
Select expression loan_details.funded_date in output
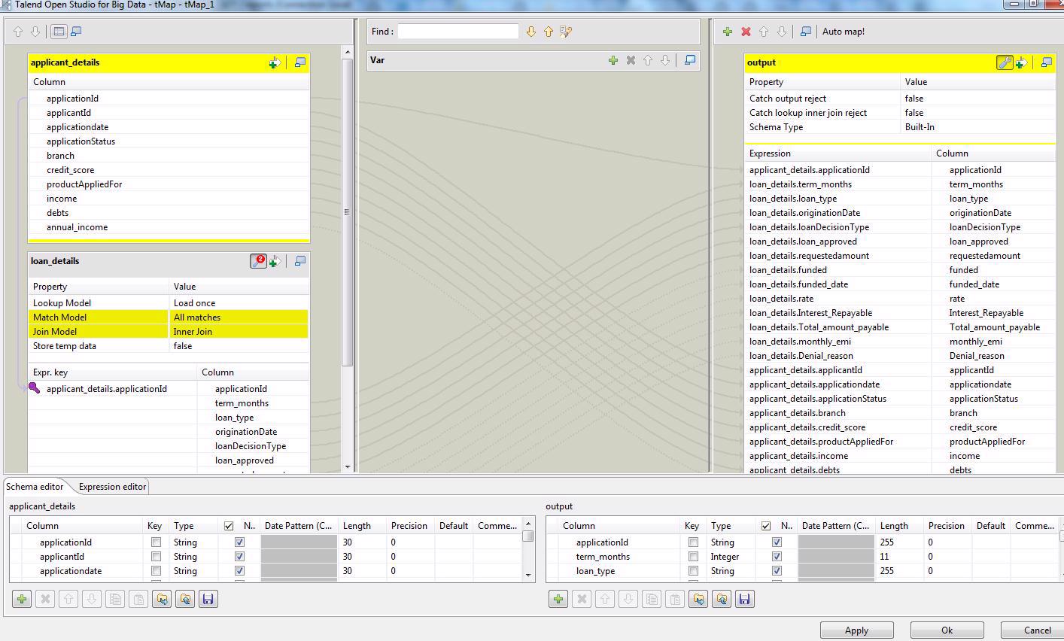click(799, 284)
